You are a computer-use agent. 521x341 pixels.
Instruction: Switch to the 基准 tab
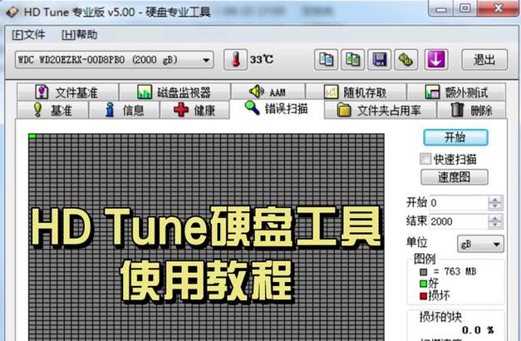point(52,110)
